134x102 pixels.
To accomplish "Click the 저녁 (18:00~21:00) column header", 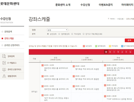I will click(118, 59).
